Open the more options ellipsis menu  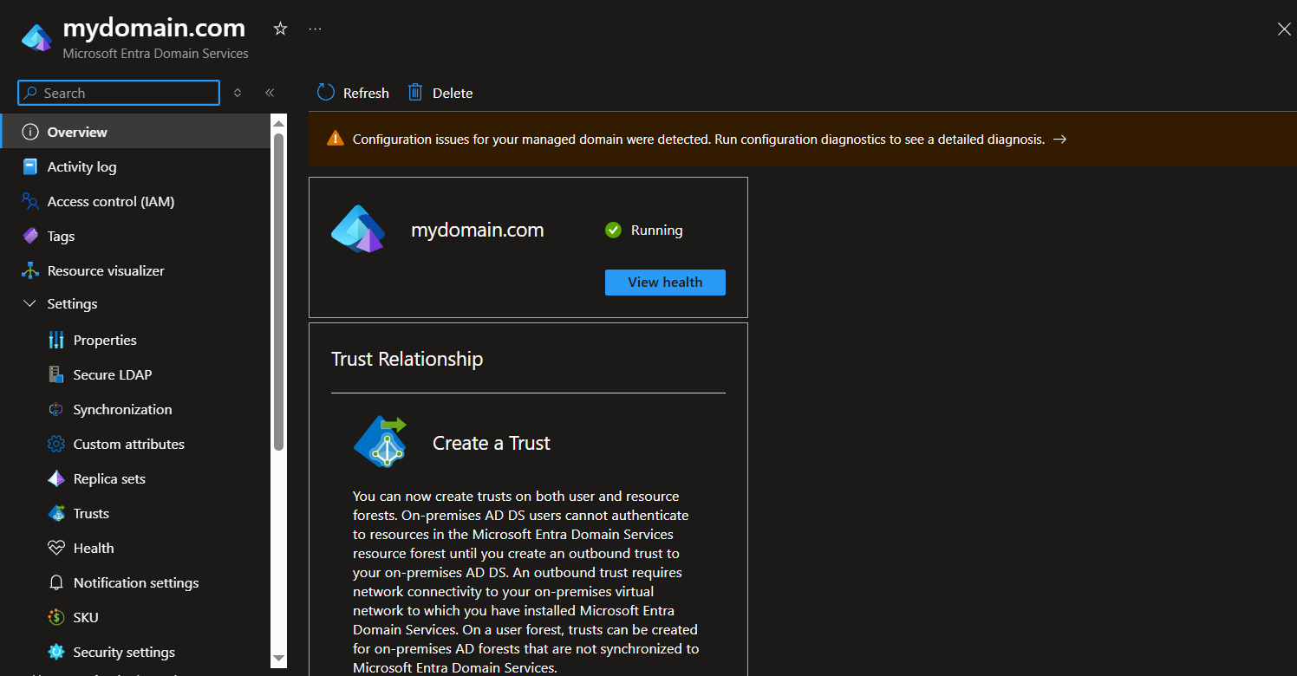coord(315,29)
